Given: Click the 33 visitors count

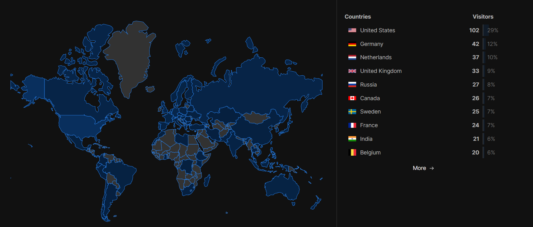Looking at the screenshot, I should [x=475, y=71].
